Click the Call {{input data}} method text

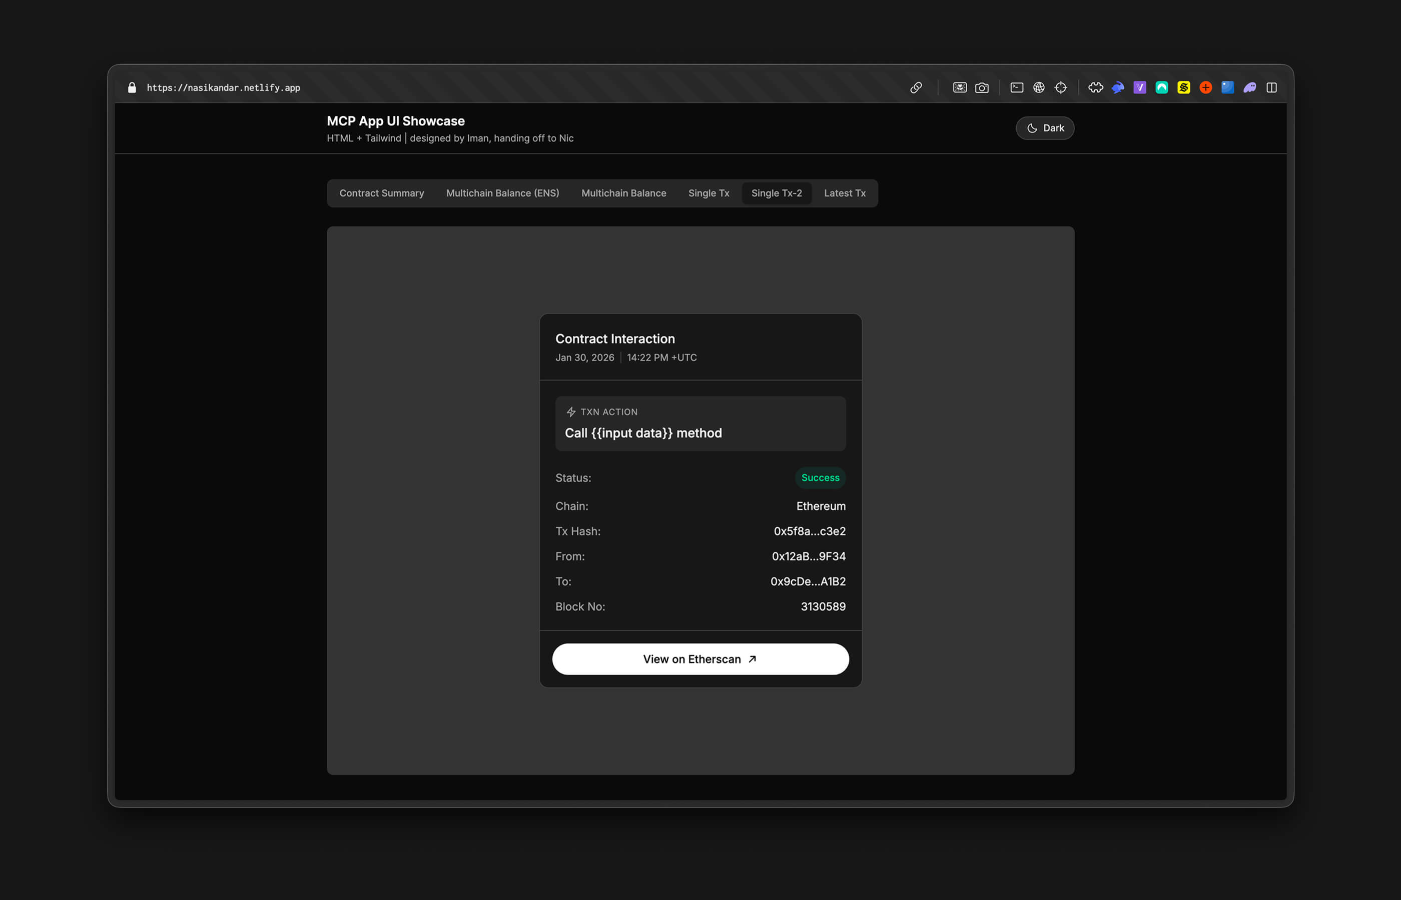coord(642,433)
